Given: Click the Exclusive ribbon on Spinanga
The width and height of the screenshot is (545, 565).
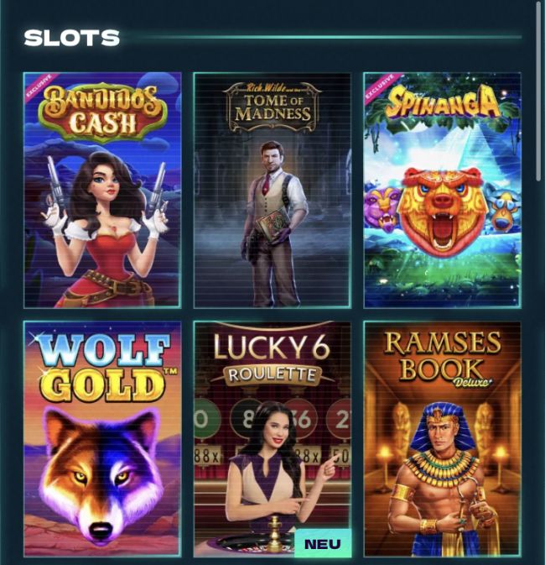Looking at the screenshot, I should pos(380,86).
